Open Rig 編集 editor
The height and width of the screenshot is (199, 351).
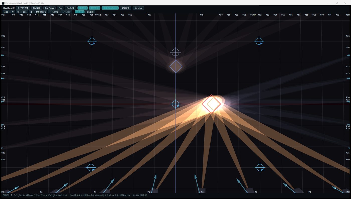[37, 8]
